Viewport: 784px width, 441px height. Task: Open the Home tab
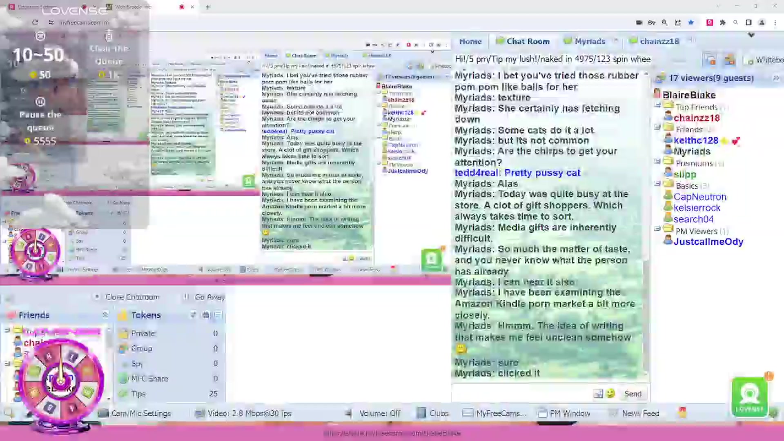(x=470, y=41)
